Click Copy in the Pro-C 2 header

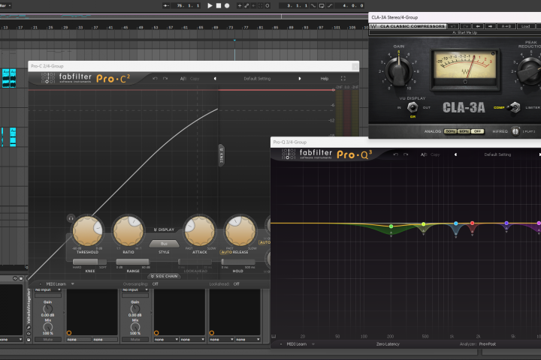[x=195, y=79]
